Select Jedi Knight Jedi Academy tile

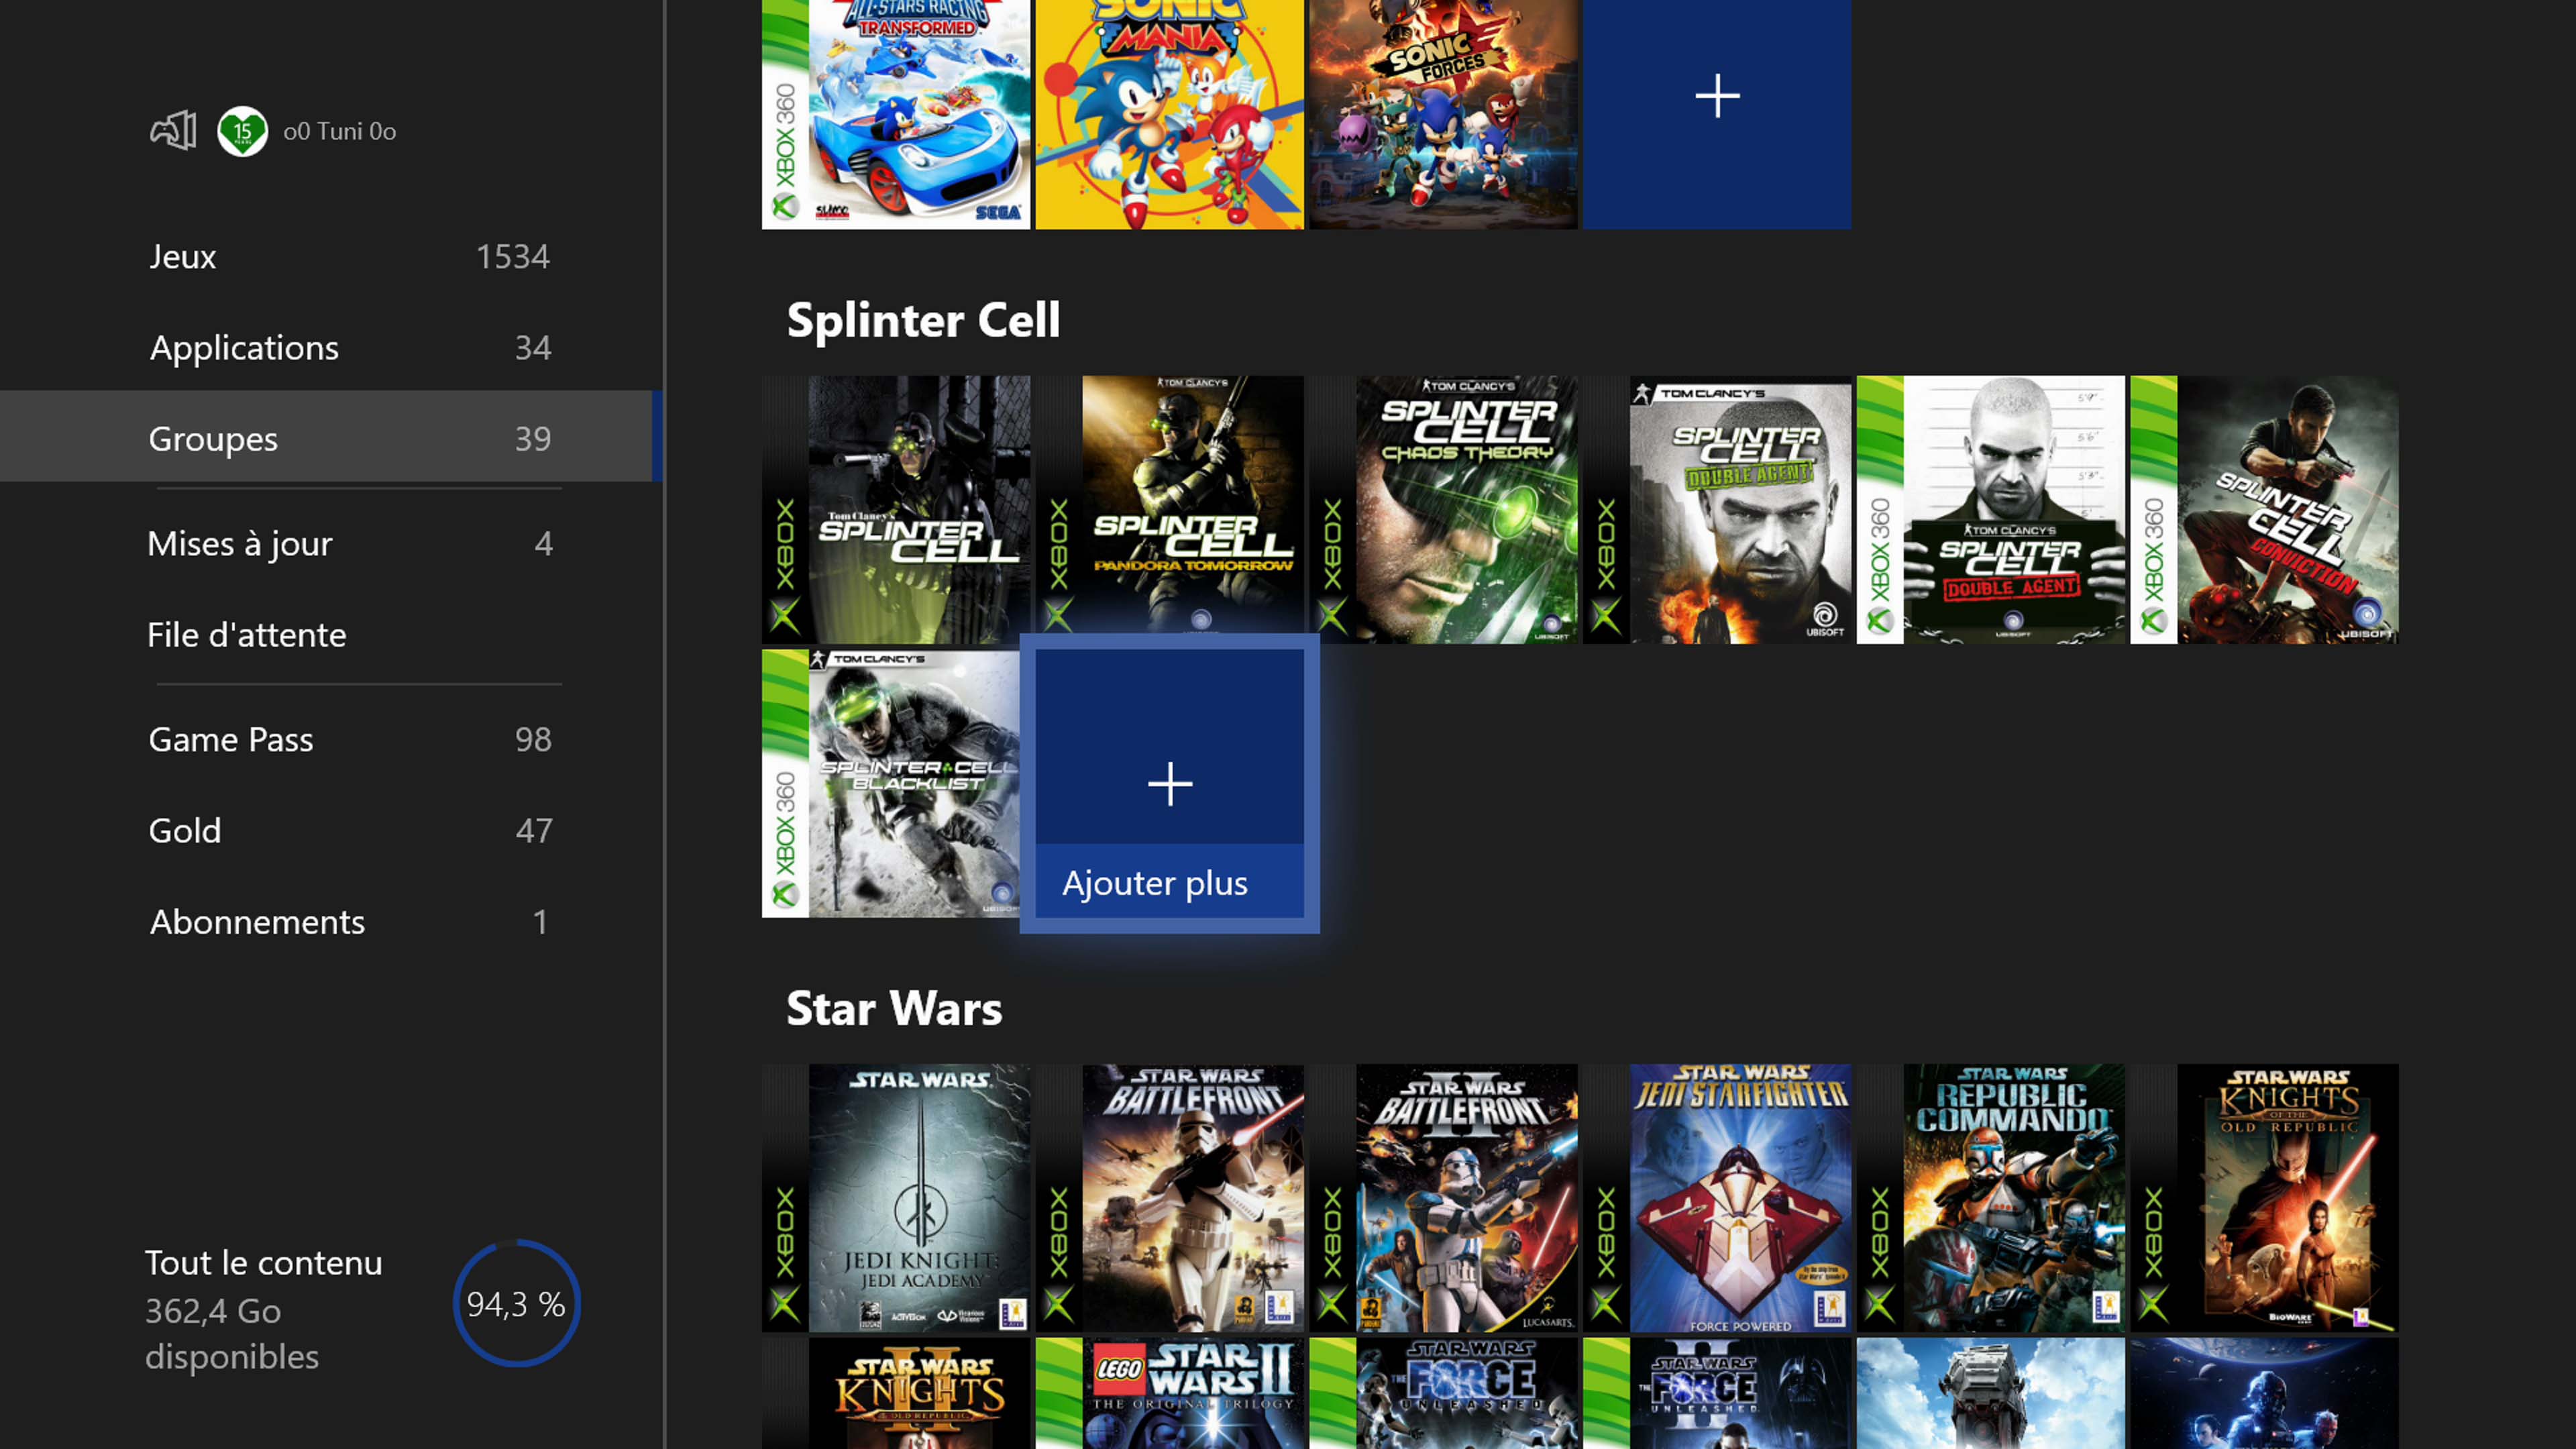click(896, 1198)
